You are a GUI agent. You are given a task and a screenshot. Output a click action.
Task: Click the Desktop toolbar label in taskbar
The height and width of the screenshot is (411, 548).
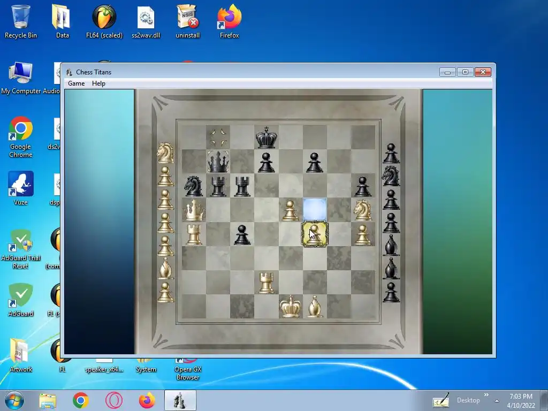point(468,400)
